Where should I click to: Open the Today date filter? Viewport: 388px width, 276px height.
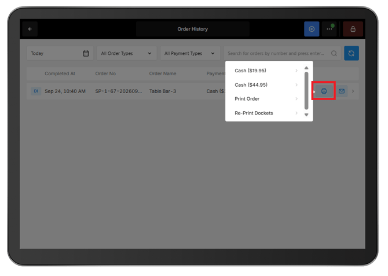60,53
